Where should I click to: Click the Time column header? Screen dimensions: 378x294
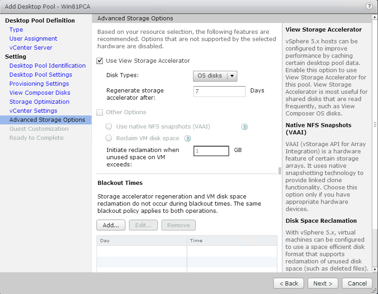(232, 240)
